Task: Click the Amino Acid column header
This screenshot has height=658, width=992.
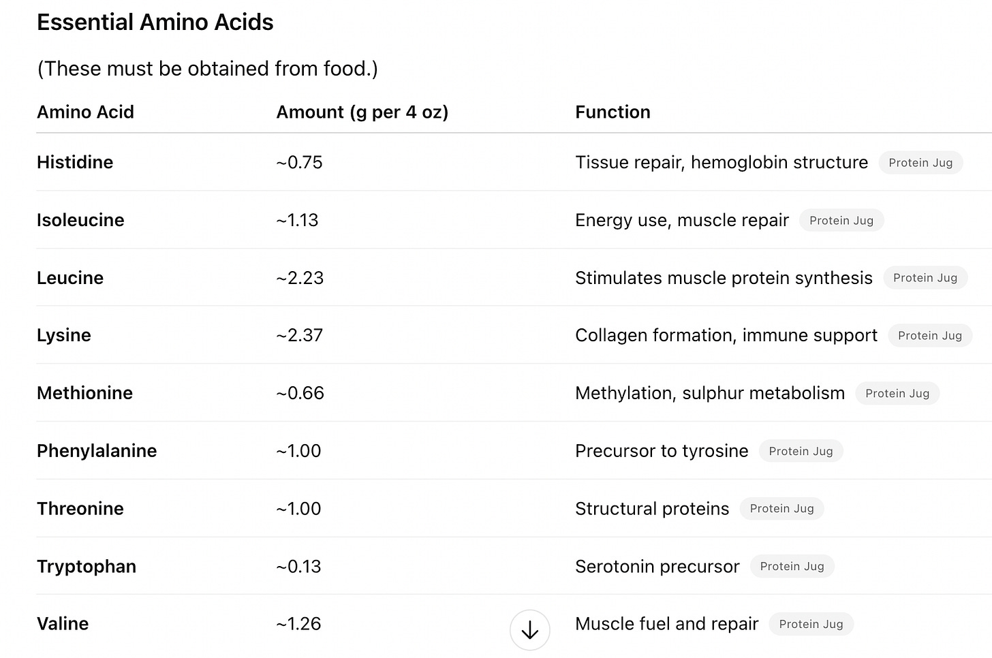Action: (x=85, y=112)
